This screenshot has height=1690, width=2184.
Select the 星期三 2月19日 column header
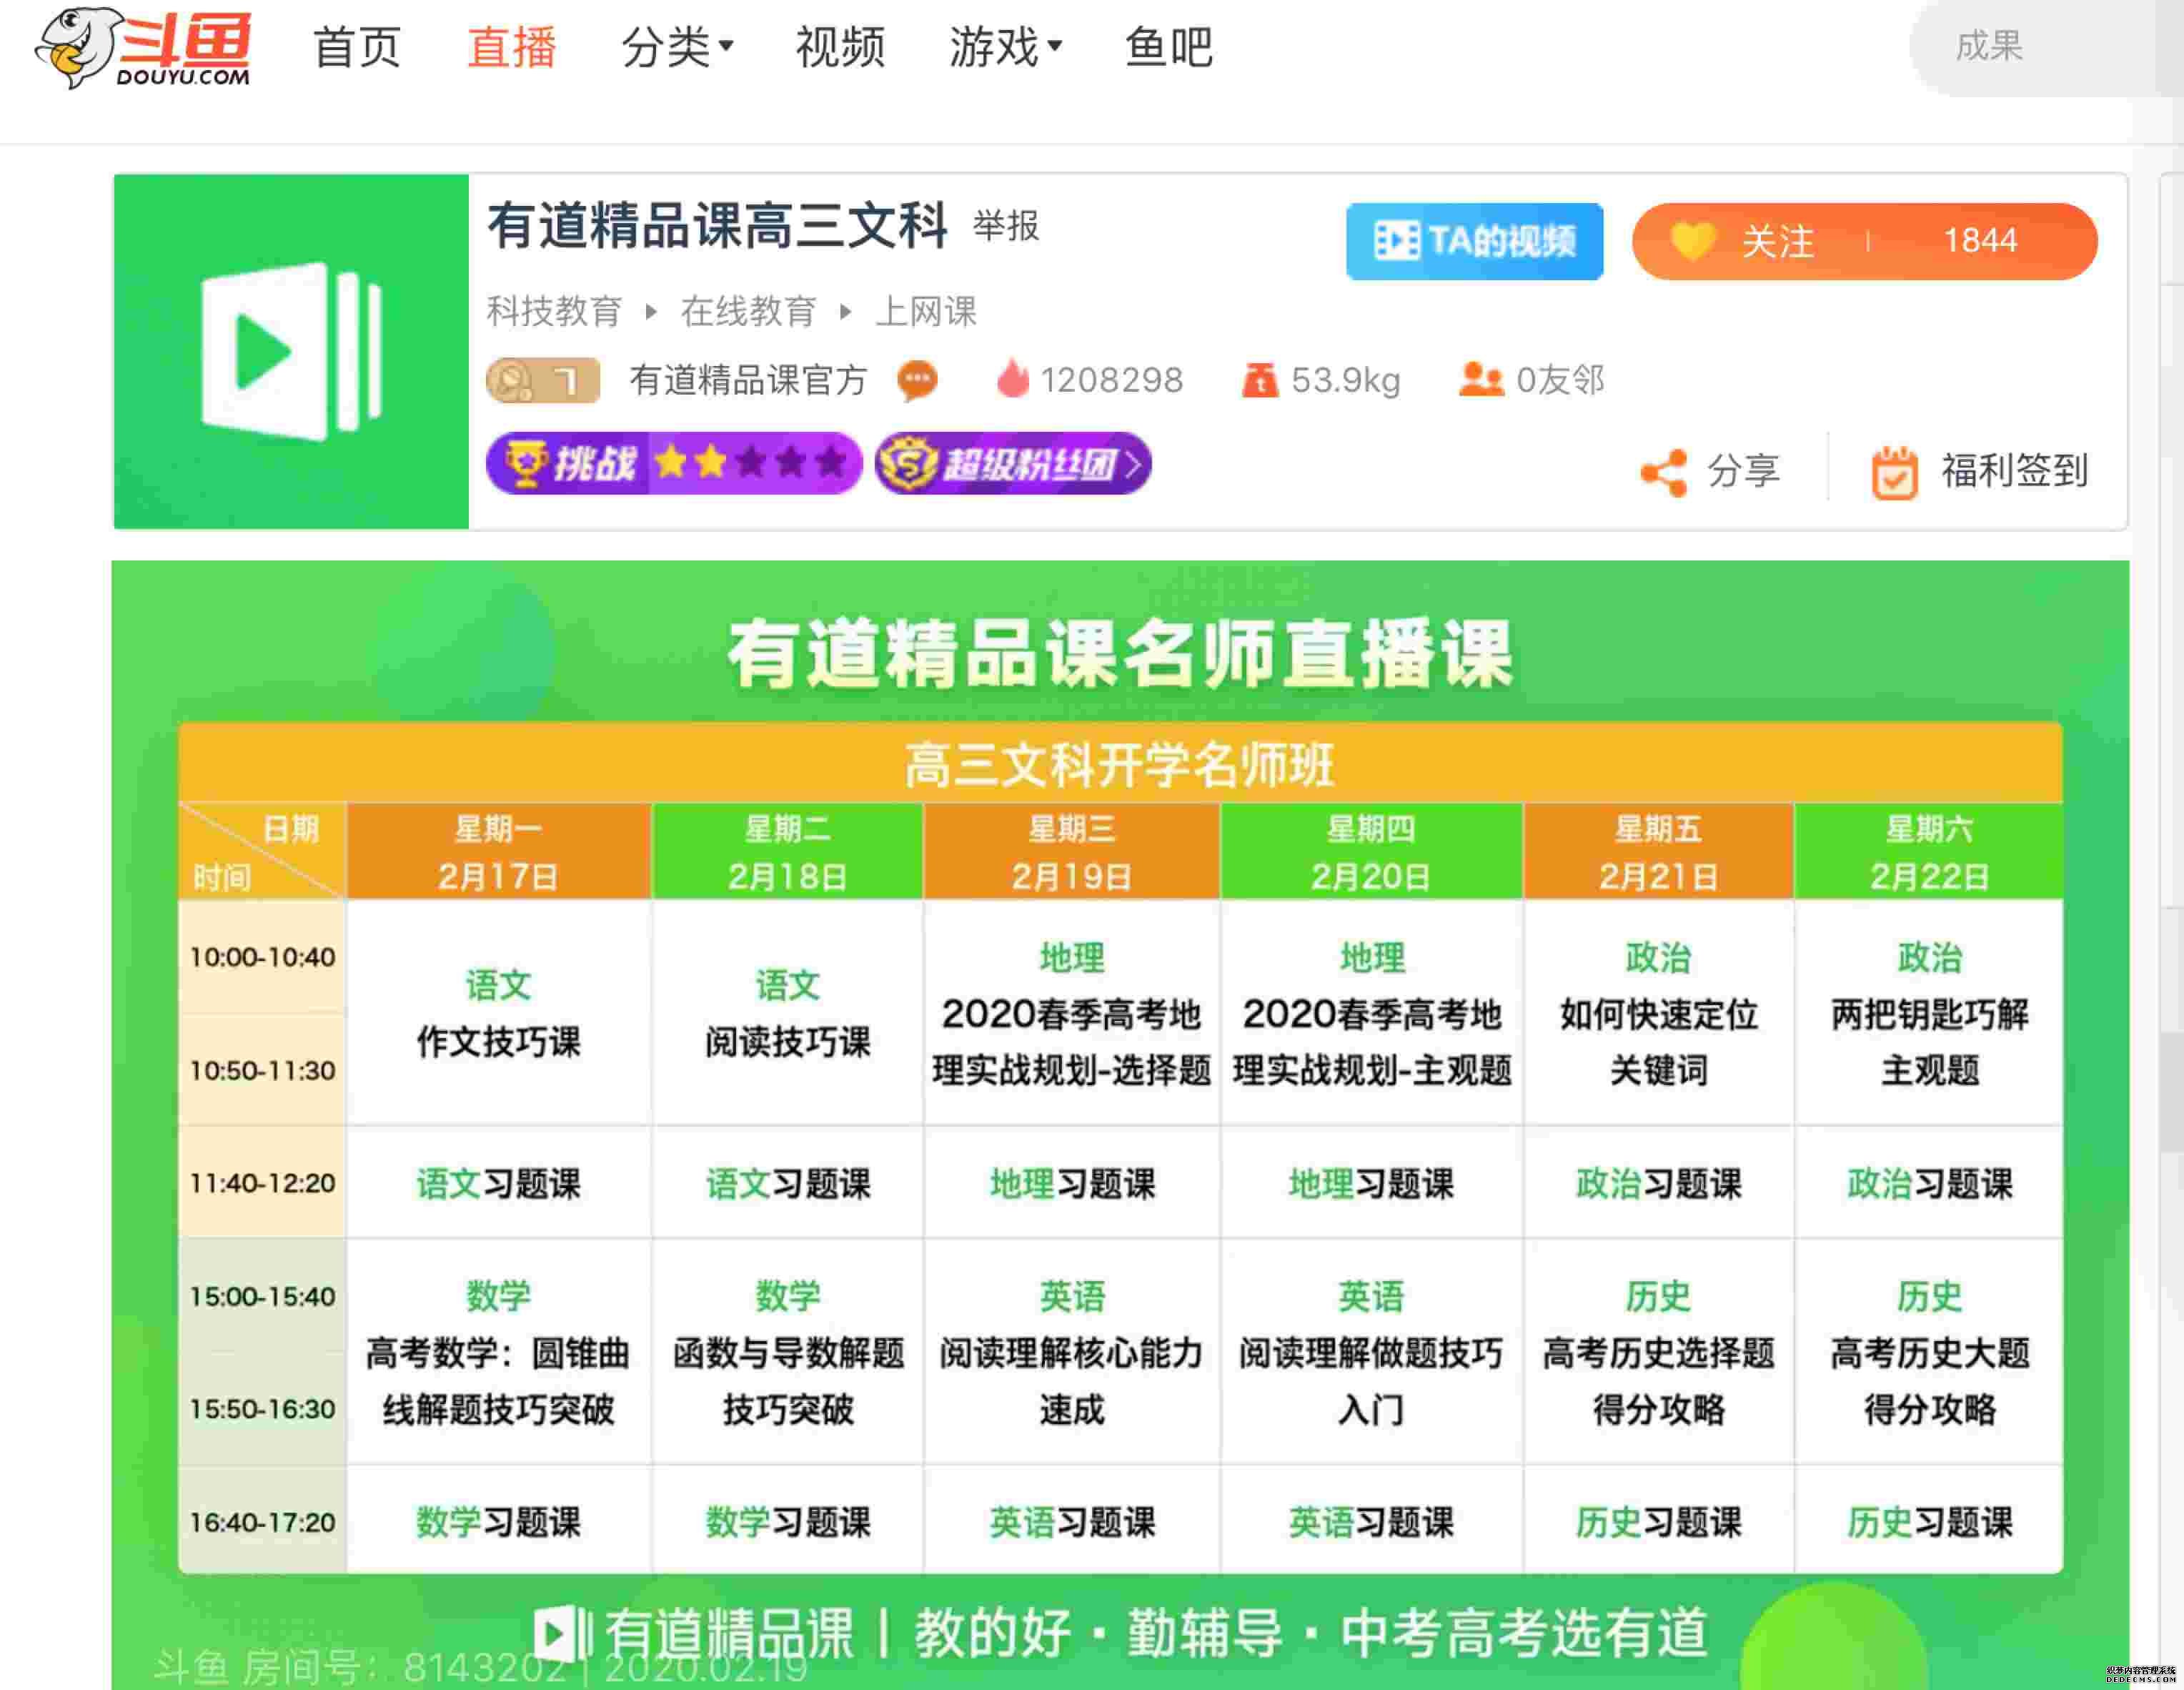point(1071,851)
